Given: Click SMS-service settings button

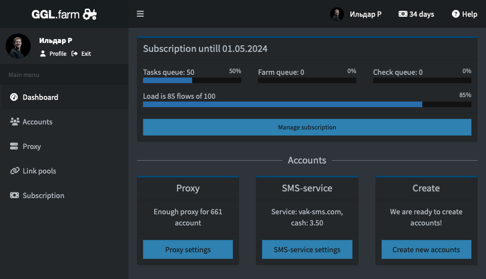Looking at the screenshot, I should (x=307, y=249).
